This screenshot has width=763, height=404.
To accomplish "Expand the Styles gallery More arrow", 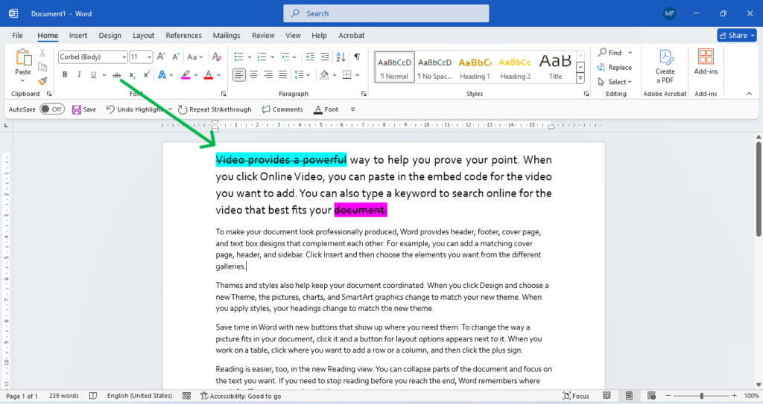I will pos(580,78).
